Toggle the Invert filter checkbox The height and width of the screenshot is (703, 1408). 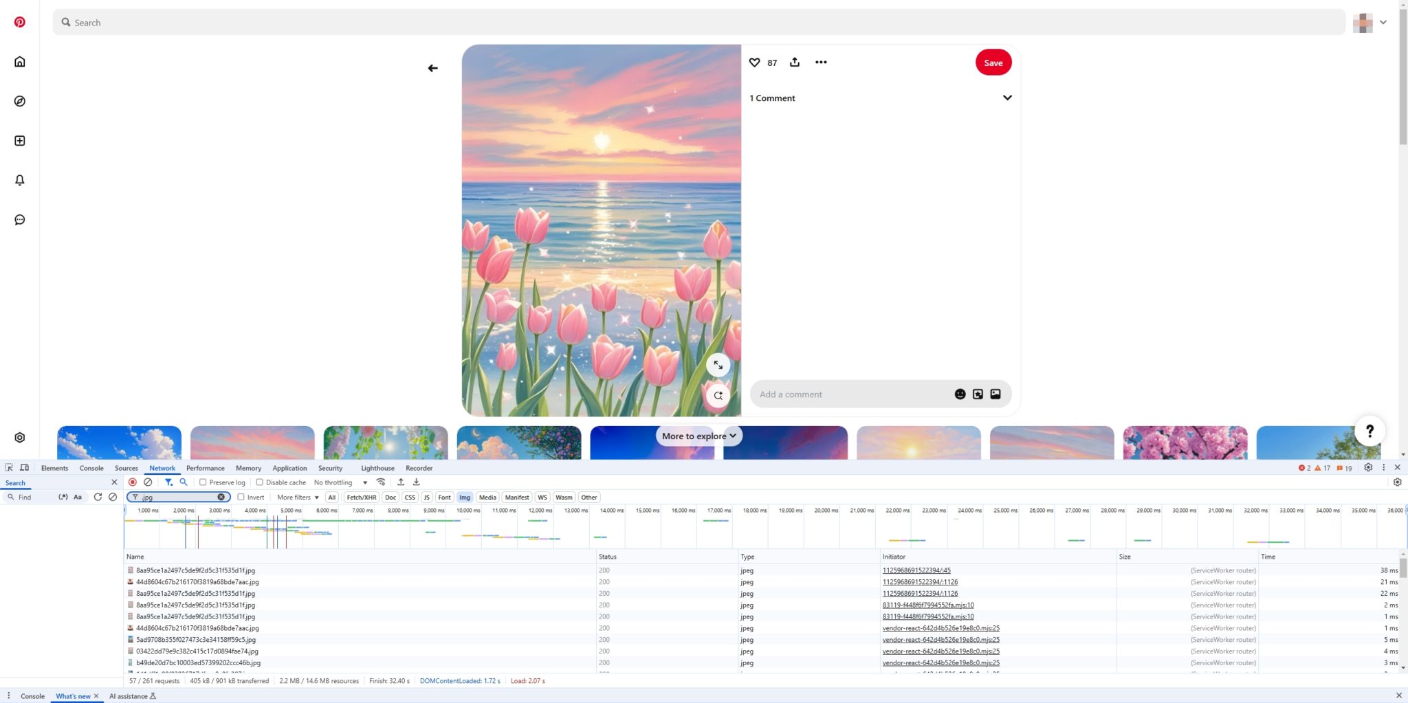point(241,497)
